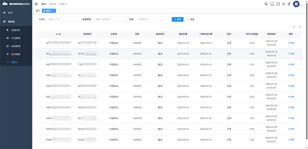Click the blue user avatar image
Viewport: 308px width, 149px height.
[296, 4]
